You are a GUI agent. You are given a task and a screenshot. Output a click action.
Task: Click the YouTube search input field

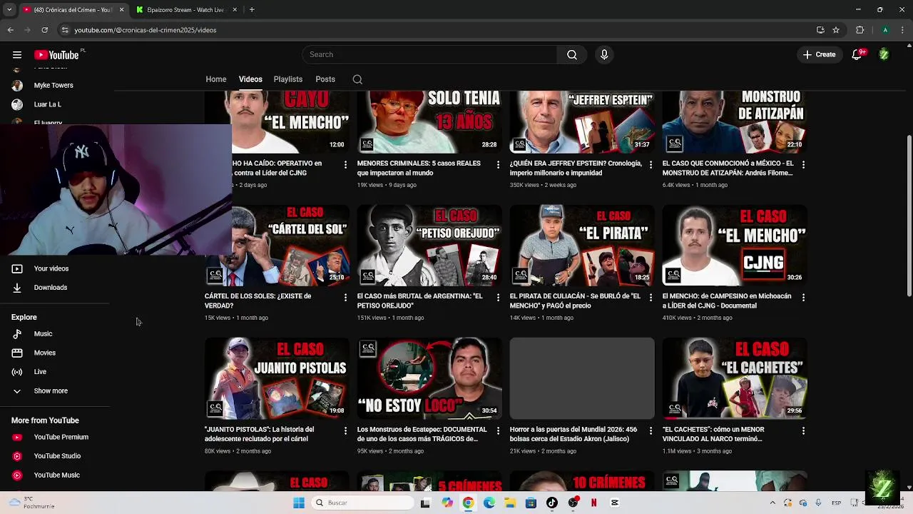[429, 55]
